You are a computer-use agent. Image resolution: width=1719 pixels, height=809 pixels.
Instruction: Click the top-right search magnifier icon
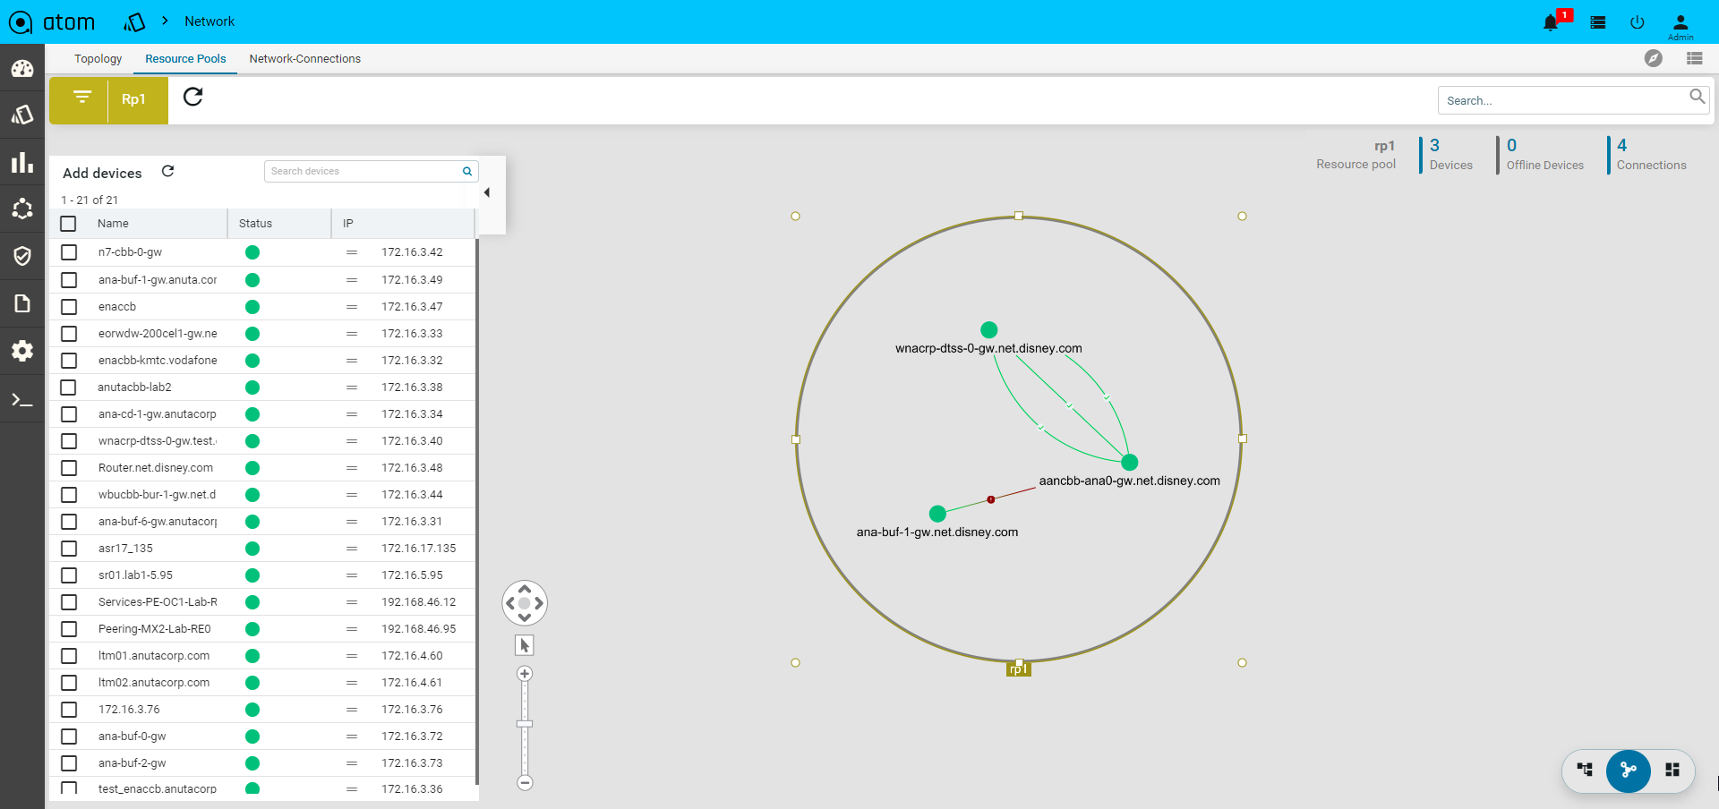click(1697, 97)
